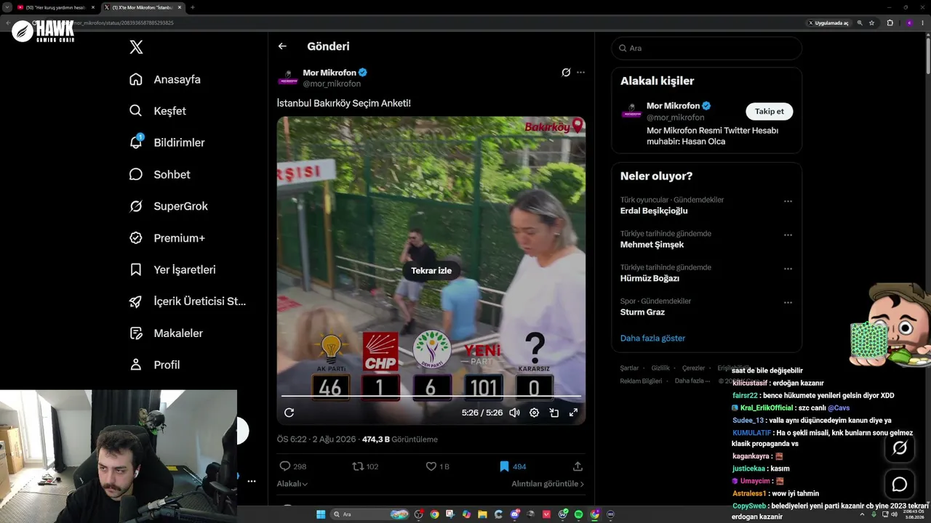The height and width of the screenshot is (523, 931).
Task: Open Makaleler from the sidebar
Action: [x=166, y=333]
